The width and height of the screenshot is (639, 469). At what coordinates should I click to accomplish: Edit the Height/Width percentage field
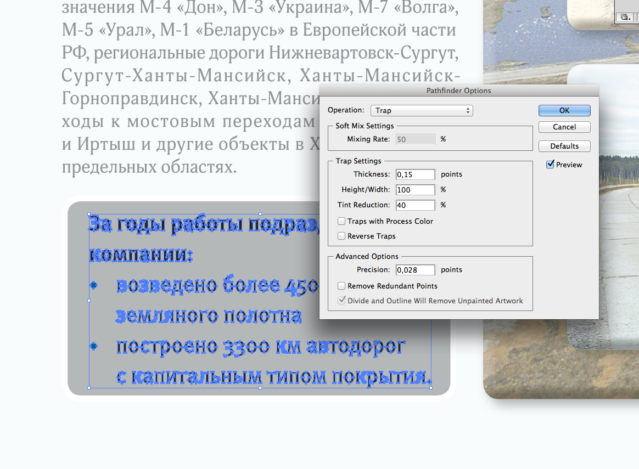click(415, 190)
